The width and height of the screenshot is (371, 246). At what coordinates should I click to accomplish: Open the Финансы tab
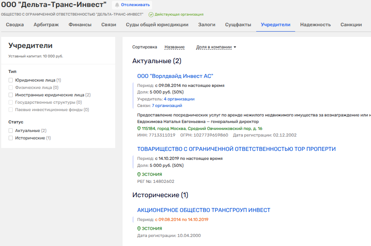80,25
